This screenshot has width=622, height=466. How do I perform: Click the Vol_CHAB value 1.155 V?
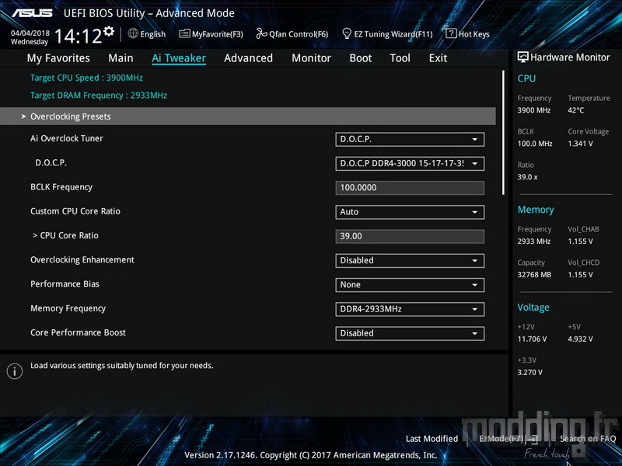tap(580, 241)
